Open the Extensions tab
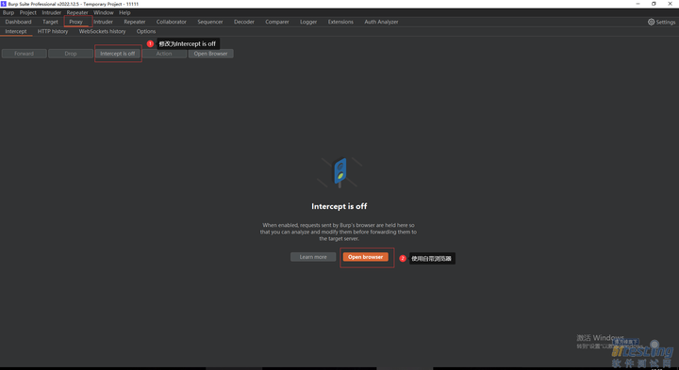 tap(340, 22)
